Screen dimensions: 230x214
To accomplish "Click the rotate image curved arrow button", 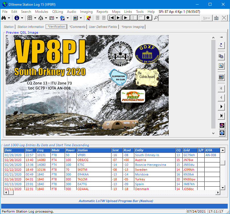I will pyautogui.click(x=221, y=45).
